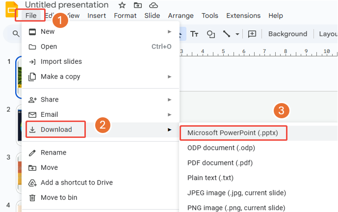This screenshot has width=338, height=212.
Task: Choose Move from the File menu
Action: [101, 167]
